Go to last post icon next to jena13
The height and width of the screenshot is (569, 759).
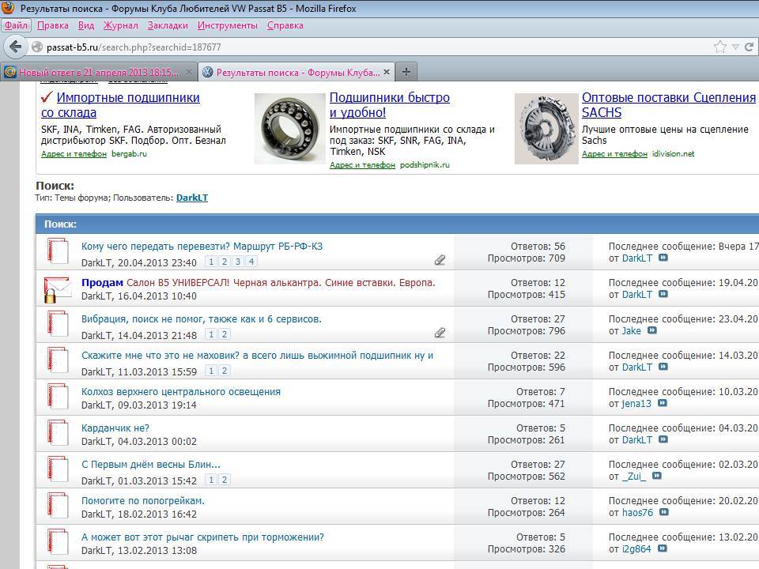pos(663,403)
